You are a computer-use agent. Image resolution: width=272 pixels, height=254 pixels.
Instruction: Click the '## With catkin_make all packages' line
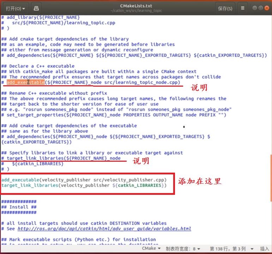coord(99,72)
